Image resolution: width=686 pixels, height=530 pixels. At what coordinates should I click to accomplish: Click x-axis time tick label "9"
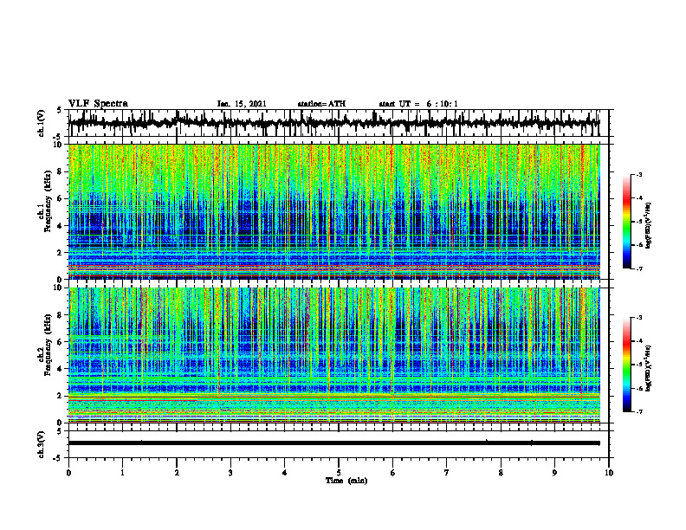(x=554, y=473)
